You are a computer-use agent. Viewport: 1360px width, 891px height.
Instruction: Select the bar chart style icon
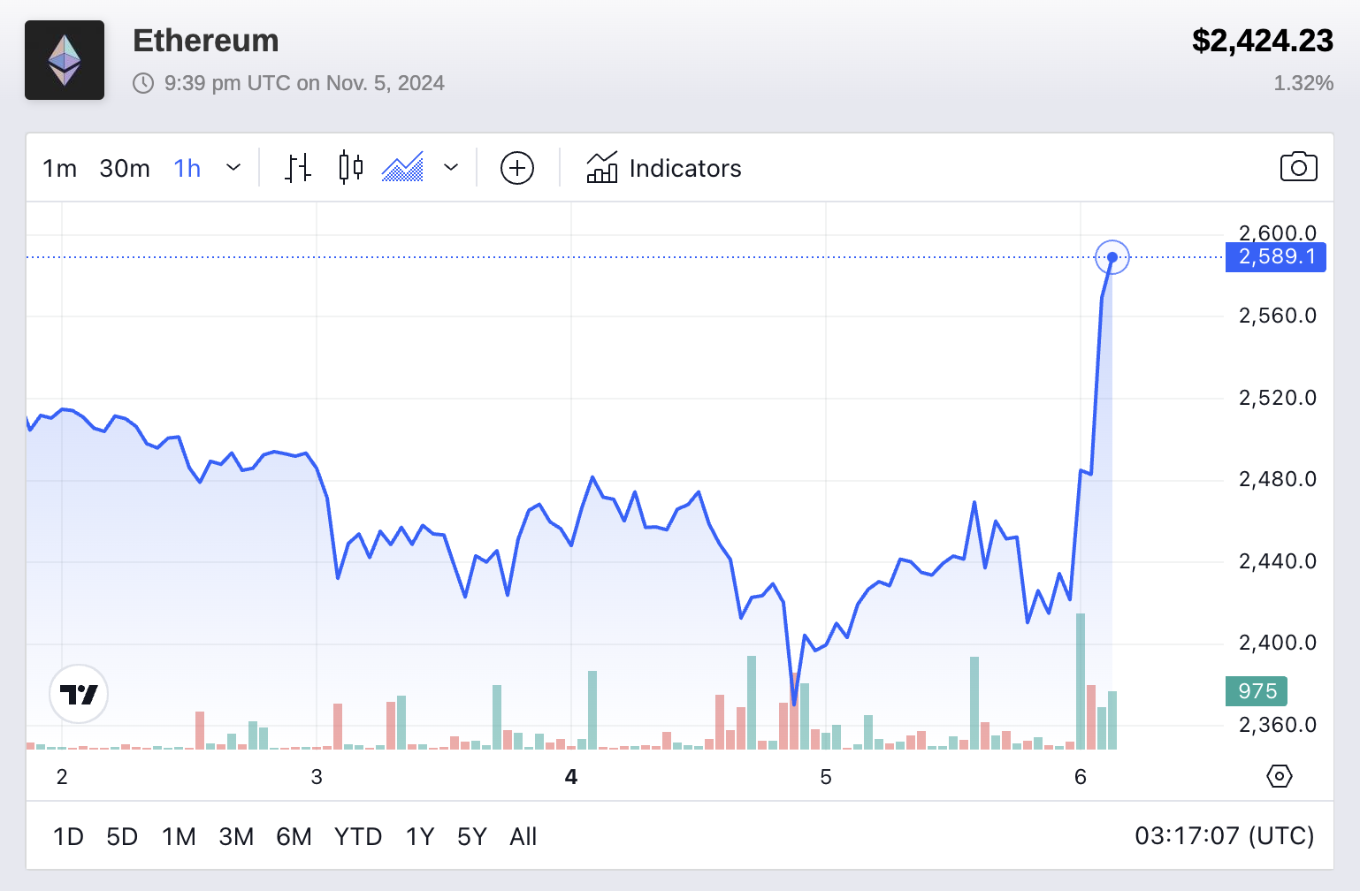tap(298, 167)
